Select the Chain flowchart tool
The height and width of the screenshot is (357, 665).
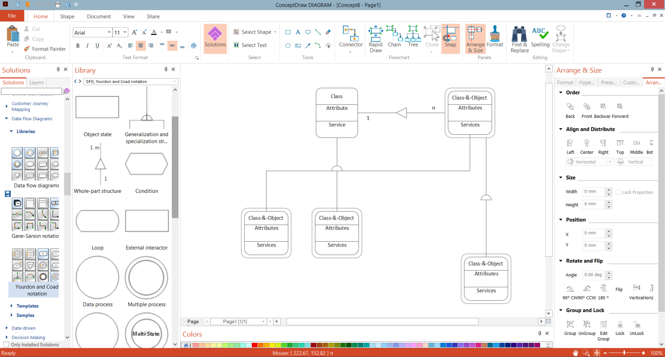pyautogui.click(x=394, y=34)
